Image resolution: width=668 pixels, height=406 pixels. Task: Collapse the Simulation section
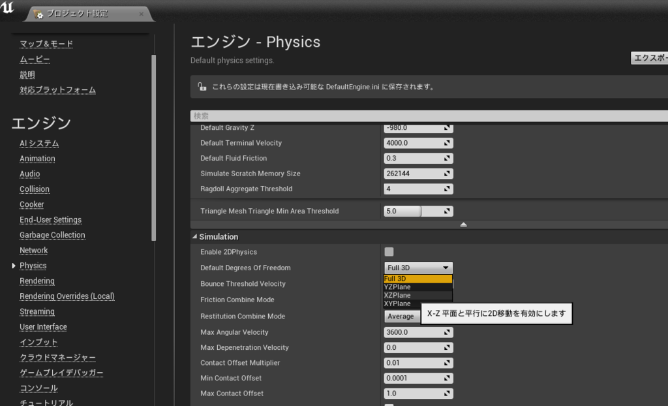(x=194, y=236)
